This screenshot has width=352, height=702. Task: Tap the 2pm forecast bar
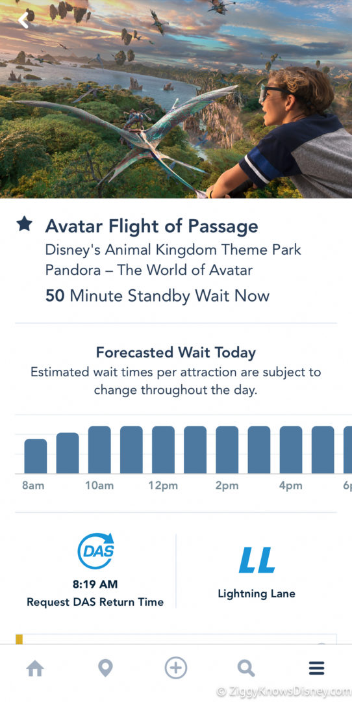click(x=227, y=450)
